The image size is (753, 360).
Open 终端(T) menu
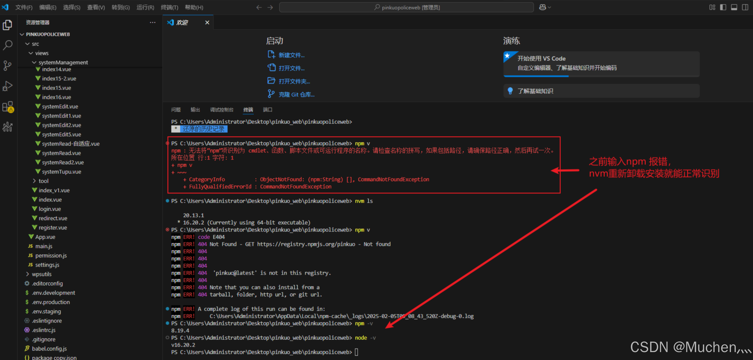(x=169, y=7)
